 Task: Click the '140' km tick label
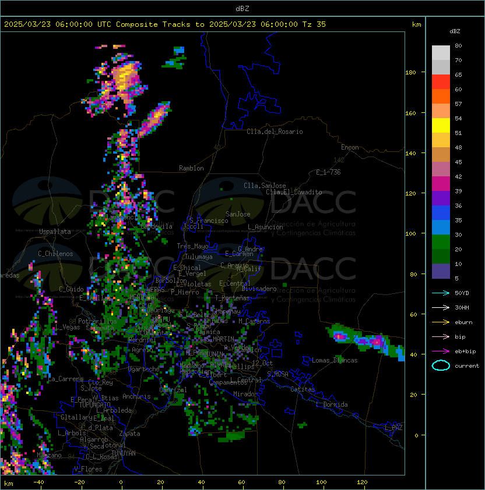(x=410, y=154)
